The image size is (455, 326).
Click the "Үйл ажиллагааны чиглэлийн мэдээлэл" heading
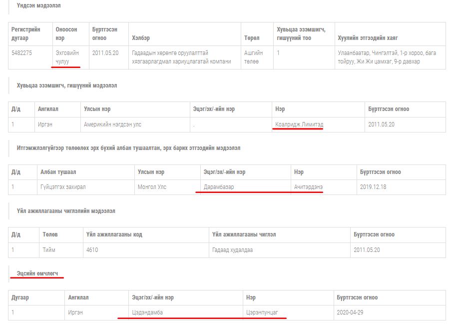click(66, 211)
